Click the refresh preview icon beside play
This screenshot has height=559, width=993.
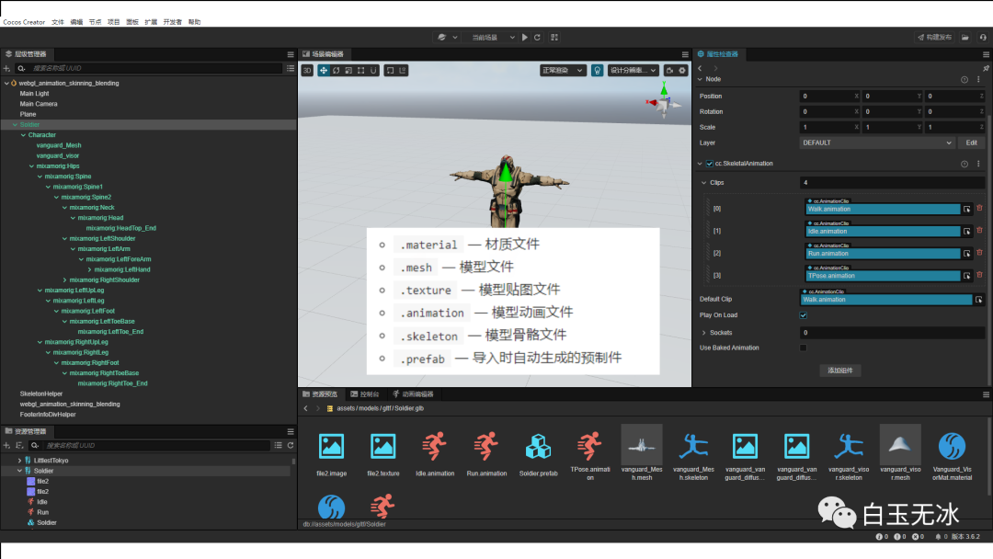click(x=537, y=38)
